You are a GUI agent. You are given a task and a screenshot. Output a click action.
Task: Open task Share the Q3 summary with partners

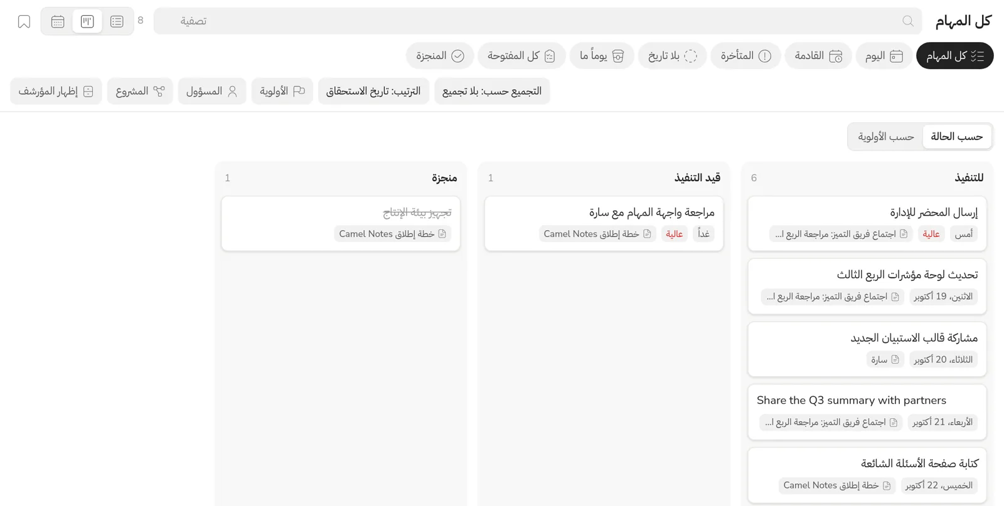click(x=867, y=412)
